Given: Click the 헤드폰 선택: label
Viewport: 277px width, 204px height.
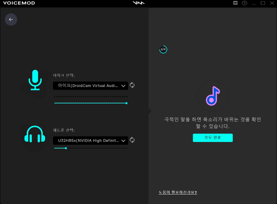Looking at the screenshot, I should [x=64, y=130].
